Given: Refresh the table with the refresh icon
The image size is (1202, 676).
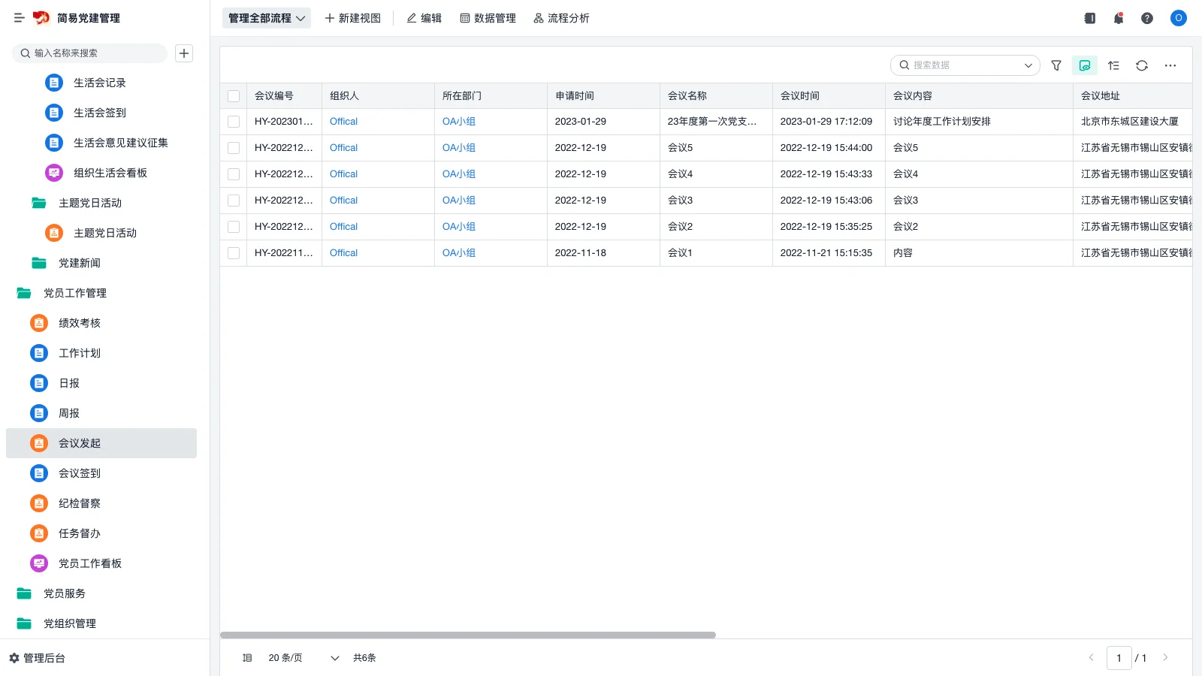Looking at the screenshot, I should coord(1142,65).
